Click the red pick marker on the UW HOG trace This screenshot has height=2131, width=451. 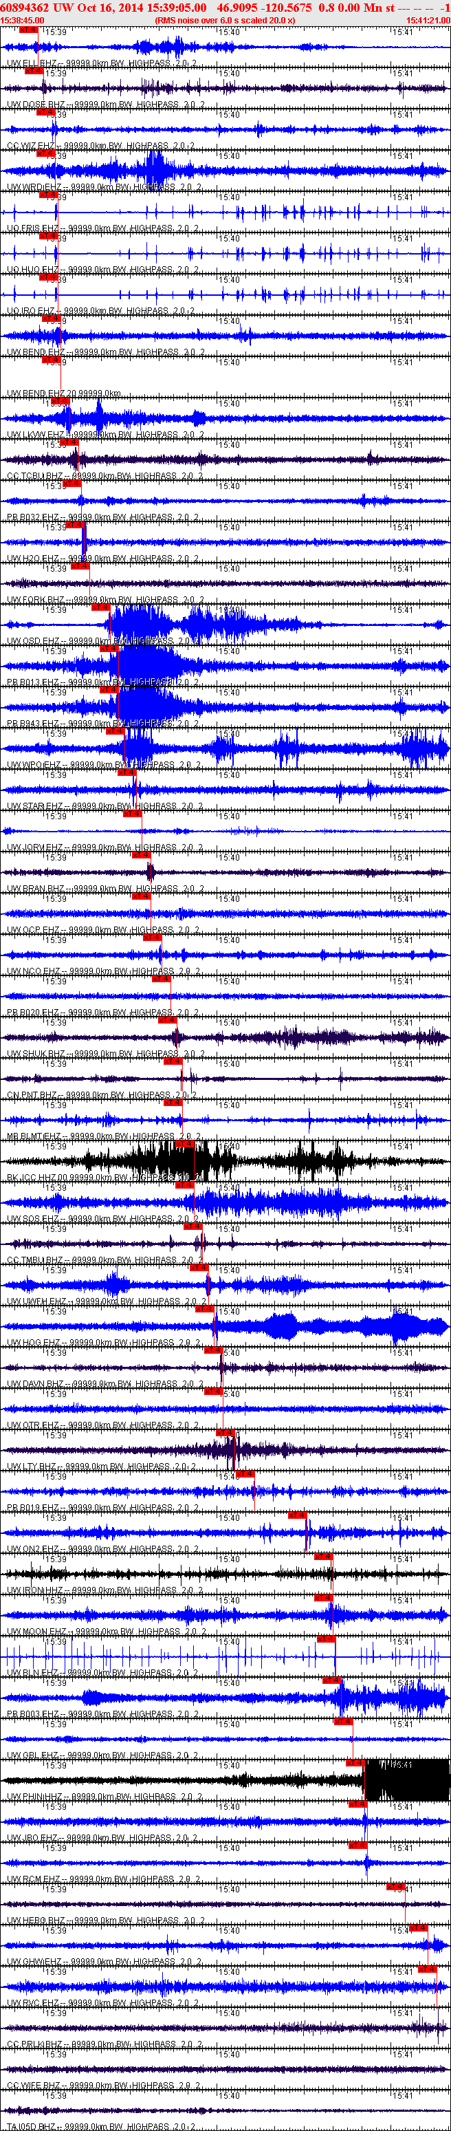click(204, 1309)
